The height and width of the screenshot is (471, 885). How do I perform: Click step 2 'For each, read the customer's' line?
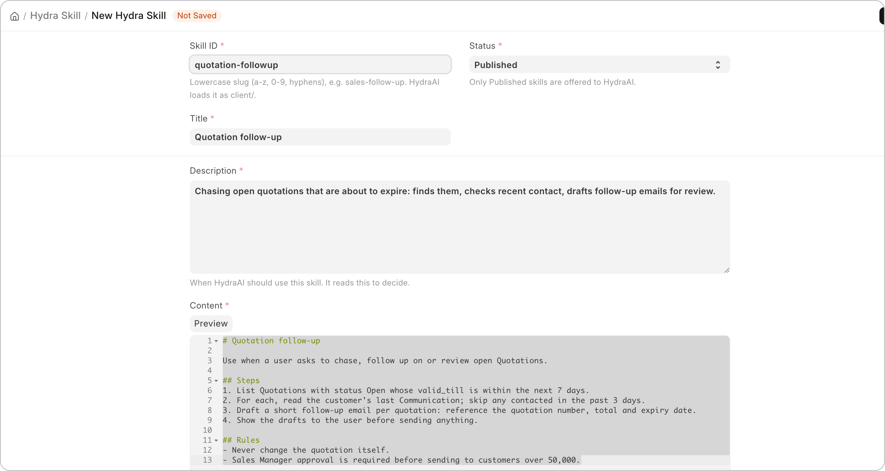coord(434,400)
